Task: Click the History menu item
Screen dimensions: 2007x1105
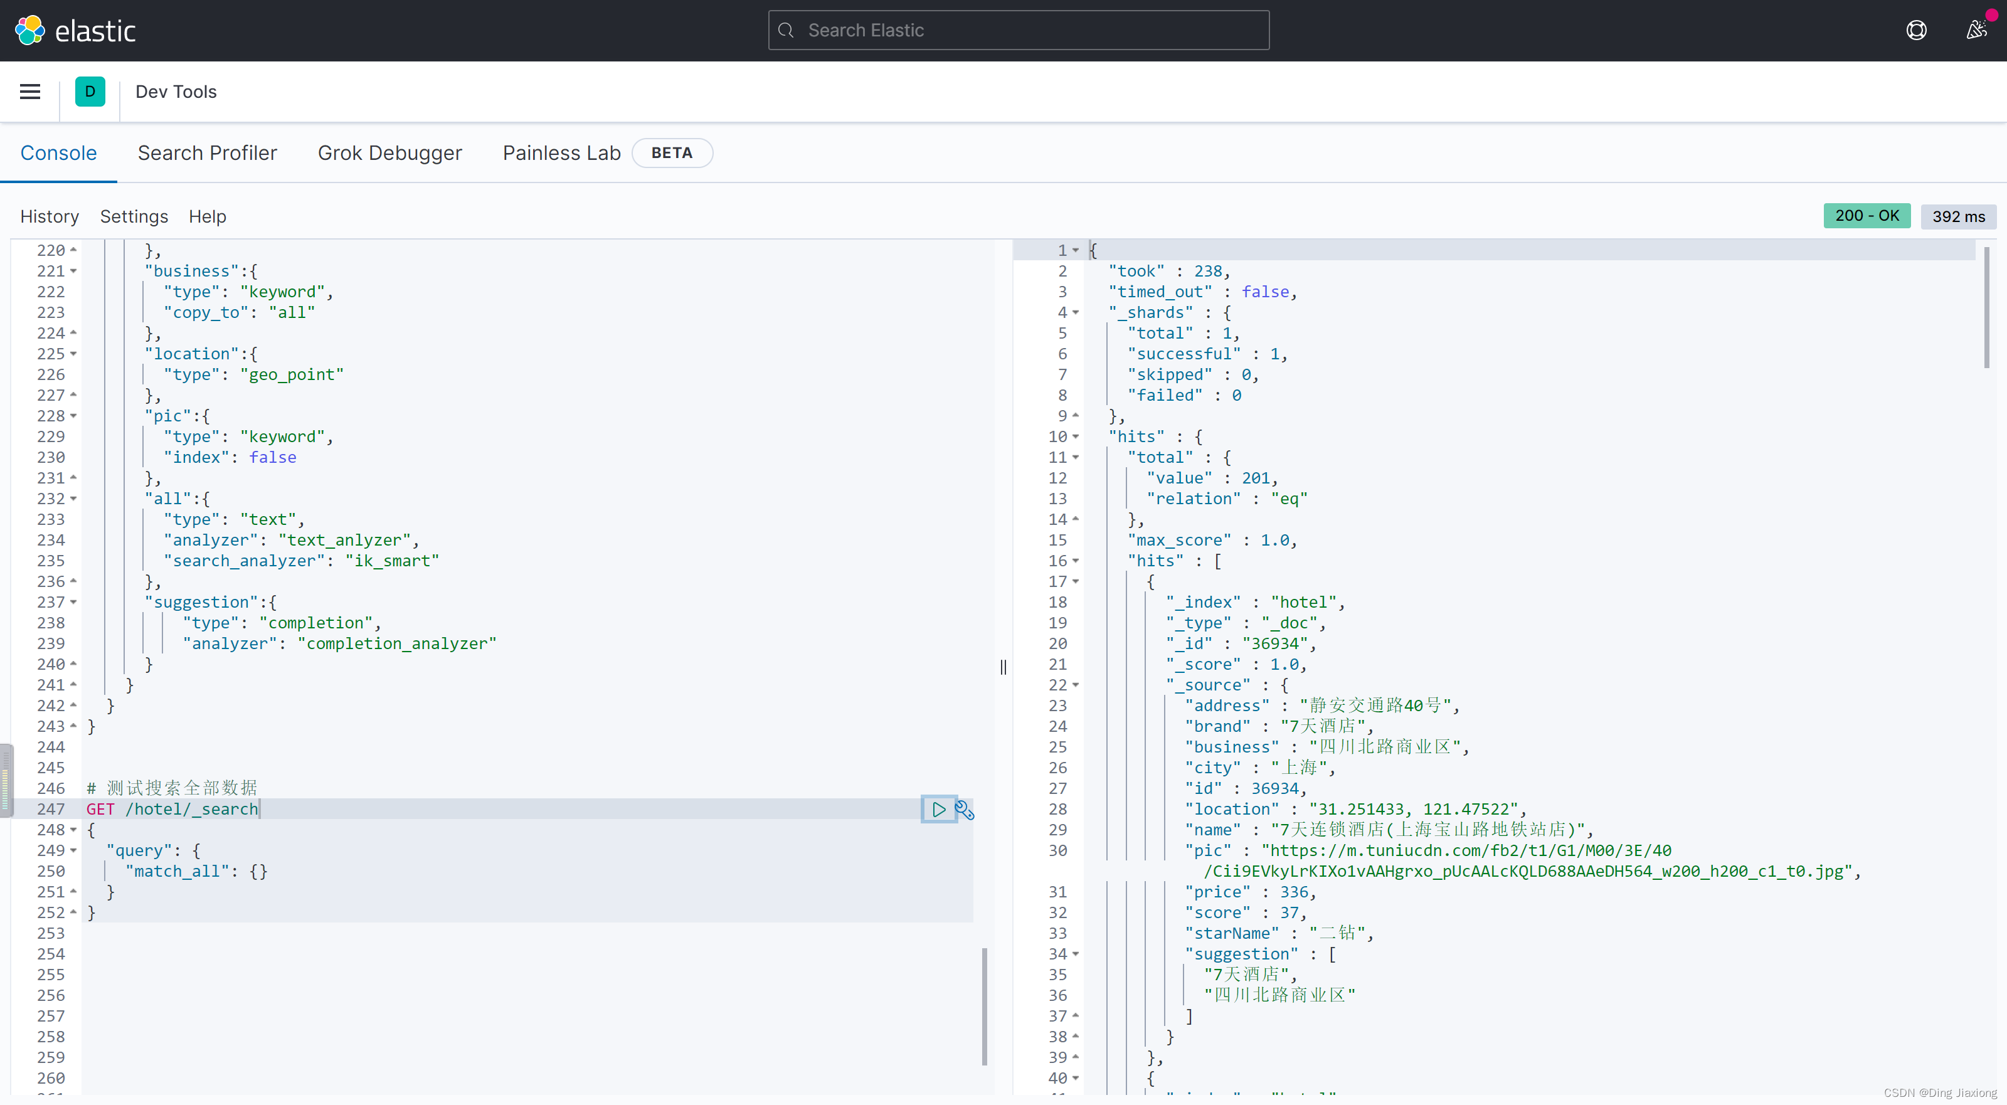Action: pos(48,215)
